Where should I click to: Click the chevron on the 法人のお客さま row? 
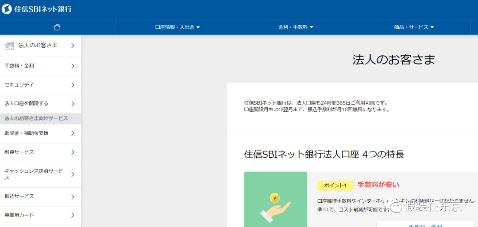[x=73, y=45]
